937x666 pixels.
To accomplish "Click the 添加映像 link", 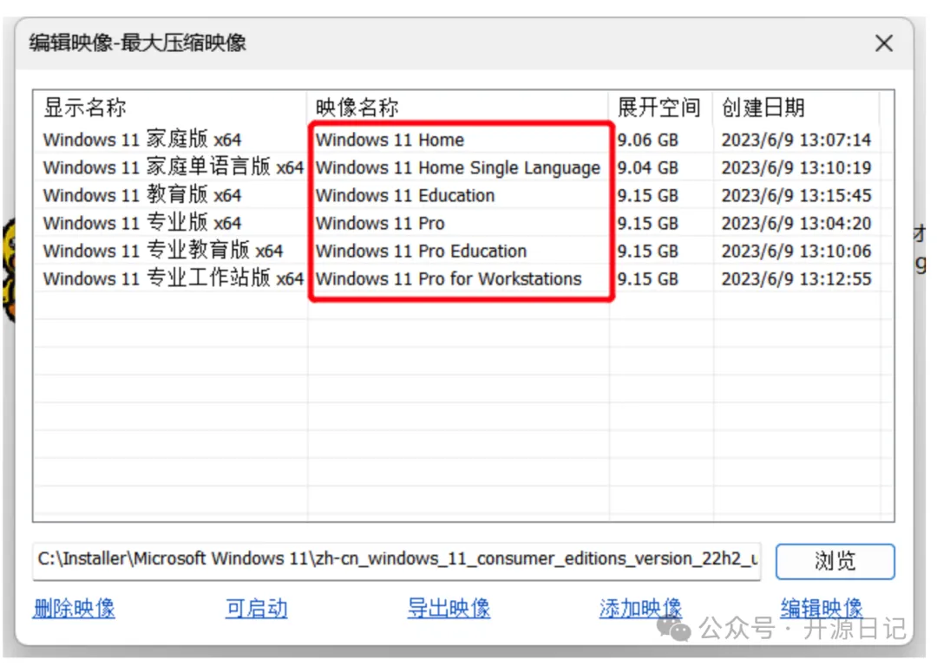I will (x=640, y=608).
